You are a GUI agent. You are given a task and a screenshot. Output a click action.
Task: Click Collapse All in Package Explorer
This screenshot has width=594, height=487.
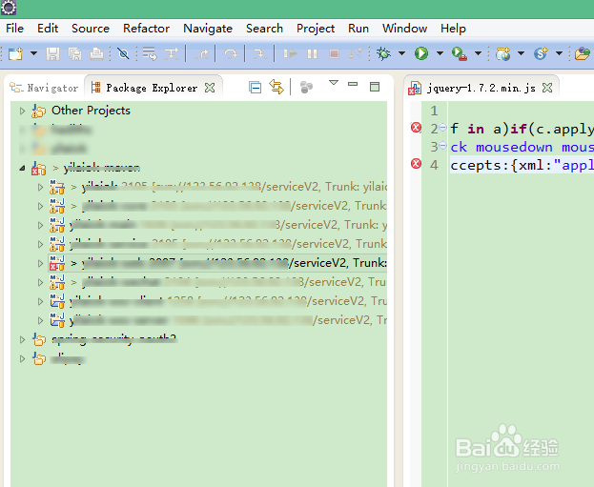(255, 87)
